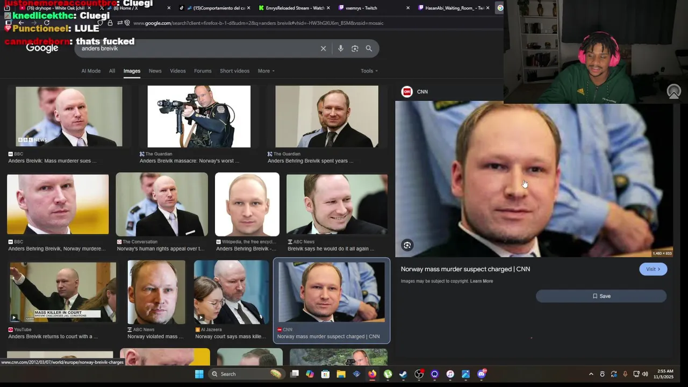
Task: Open the music app taskbar icon
Action: pyautogui.click(x=450, y=374)
